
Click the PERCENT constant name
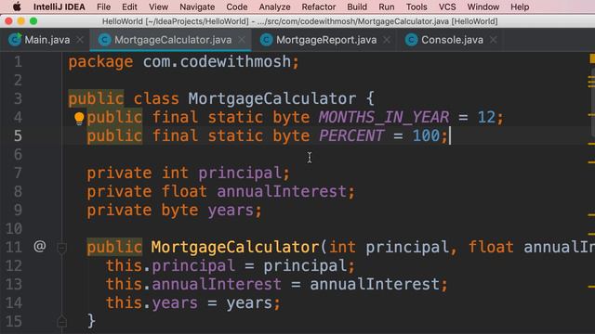(x=351, y=136)
